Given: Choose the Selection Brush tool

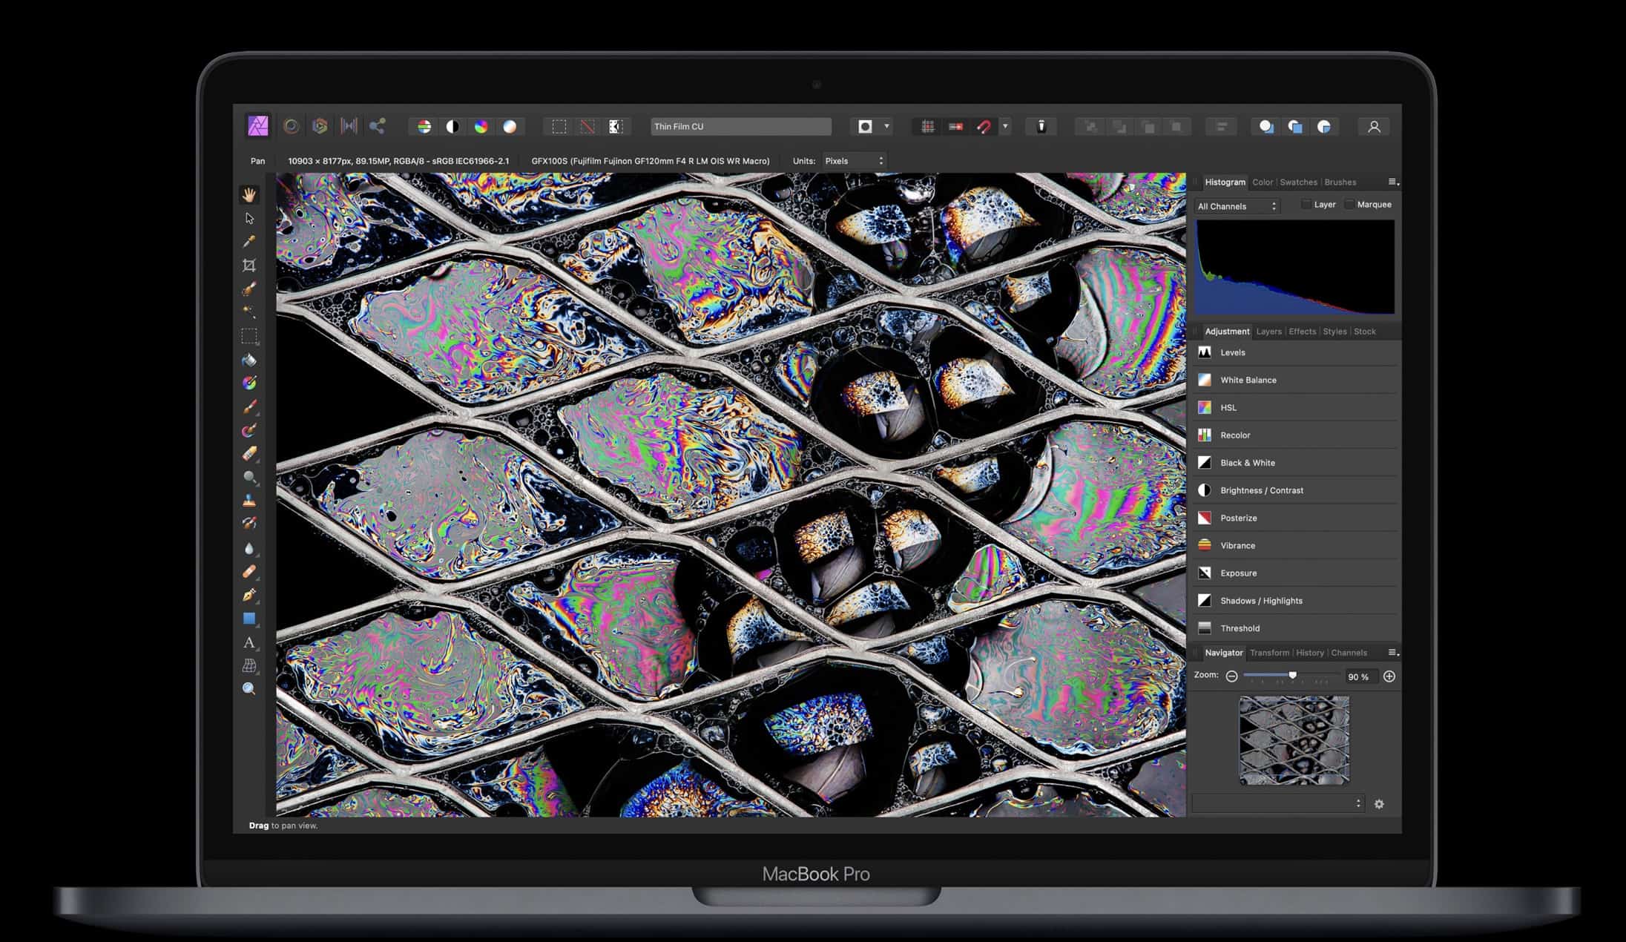Looking at the screenshot, I should (249, 289).
